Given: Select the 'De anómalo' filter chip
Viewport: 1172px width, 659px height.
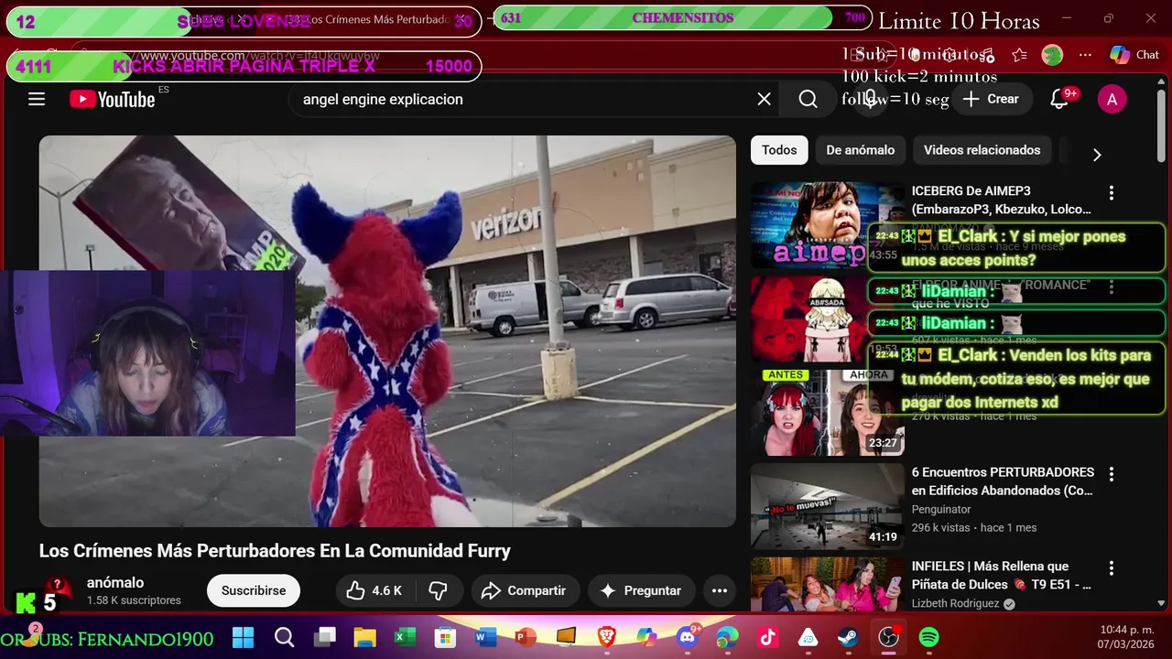Looking at the screenshot, I should click(x=861, y=150).
